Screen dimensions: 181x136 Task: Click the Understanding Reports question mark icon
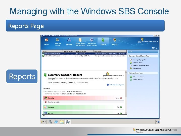pos(108,85)
